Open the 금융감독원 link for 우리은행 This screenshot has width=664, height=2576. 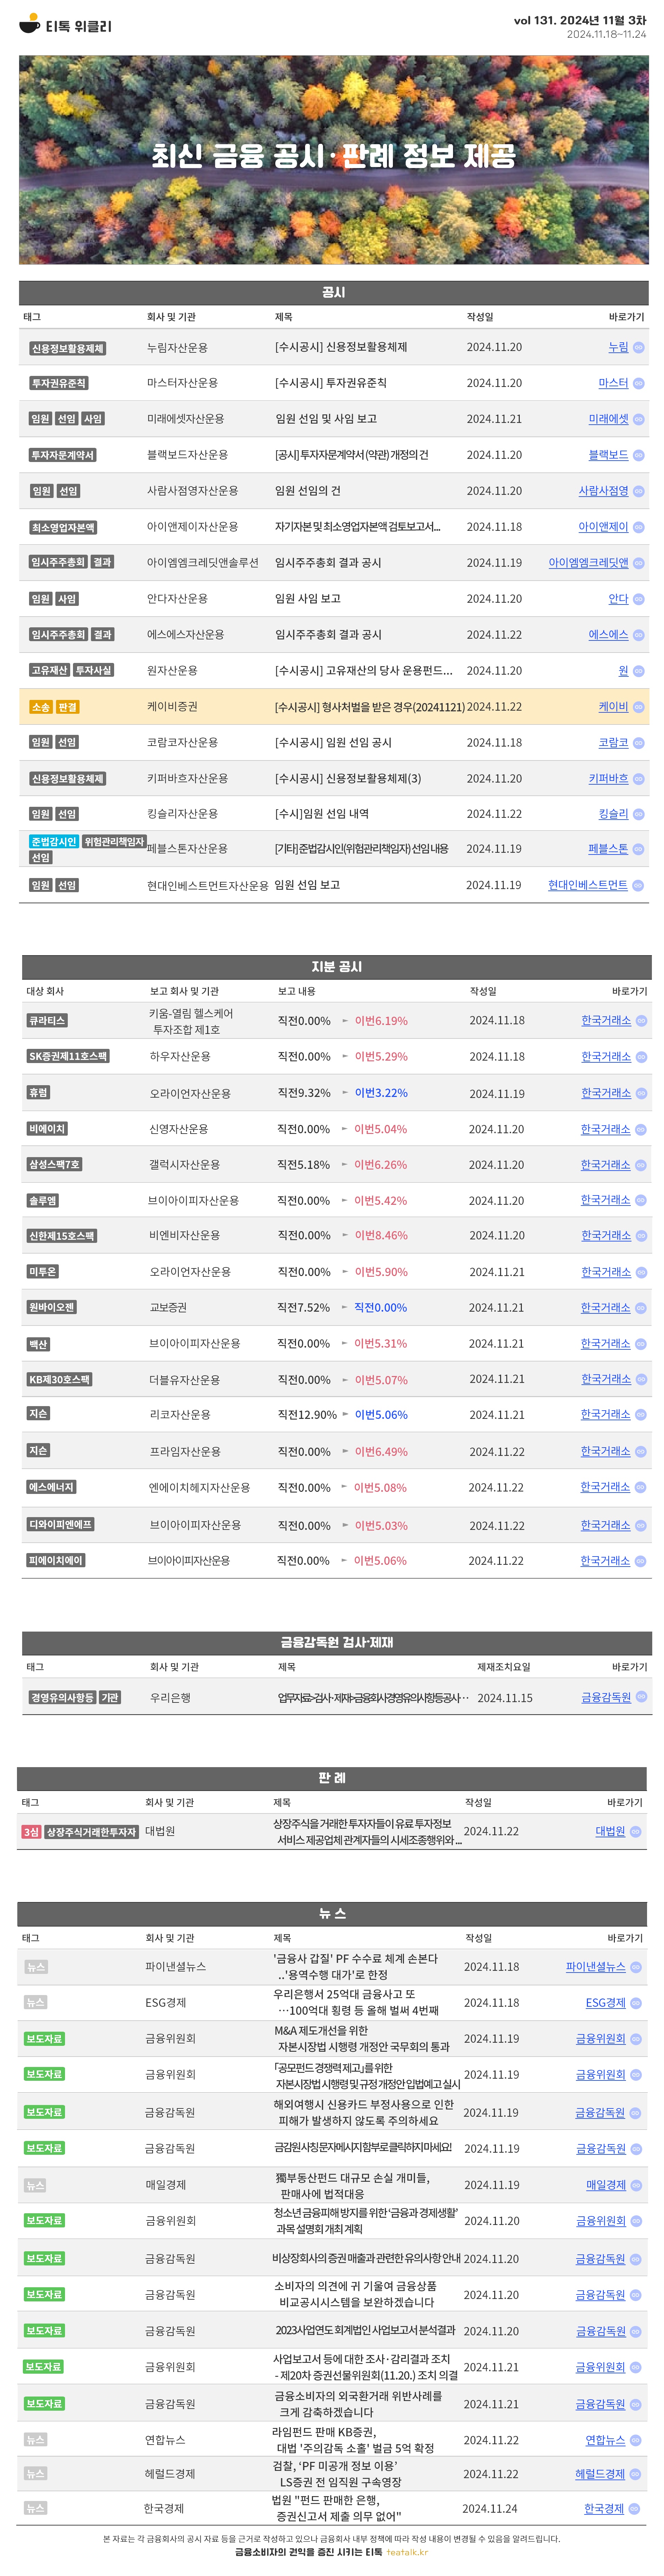pyautogui.click(x=606, y=1698)
